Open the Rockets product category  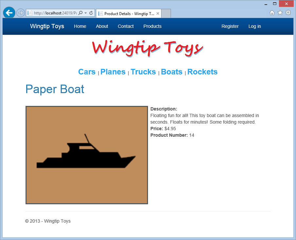(202, 71)
